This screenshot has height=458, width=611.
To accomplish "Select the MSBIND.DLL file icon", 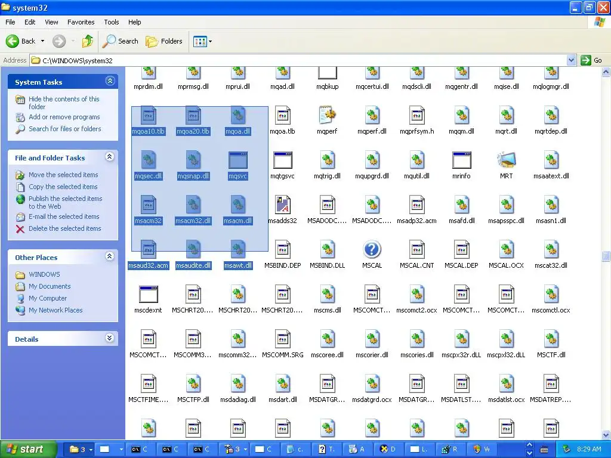I will tap(327, 250).
